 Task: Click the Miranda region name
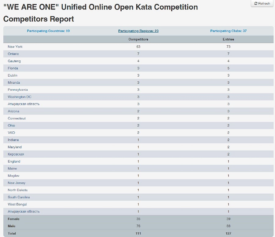click(14, 82)
